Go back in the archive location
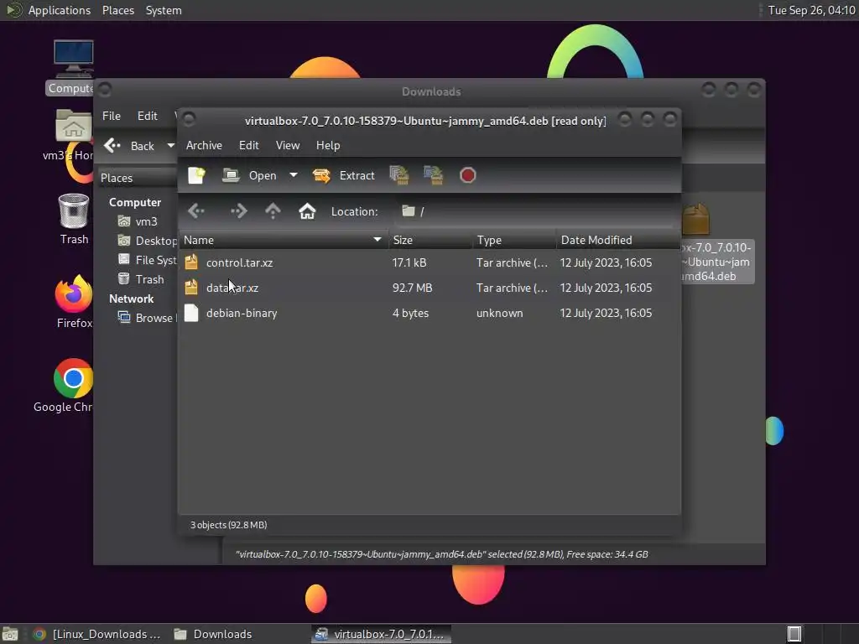The height and width of the screenshot is (644, 859). [x=196, y=210]
